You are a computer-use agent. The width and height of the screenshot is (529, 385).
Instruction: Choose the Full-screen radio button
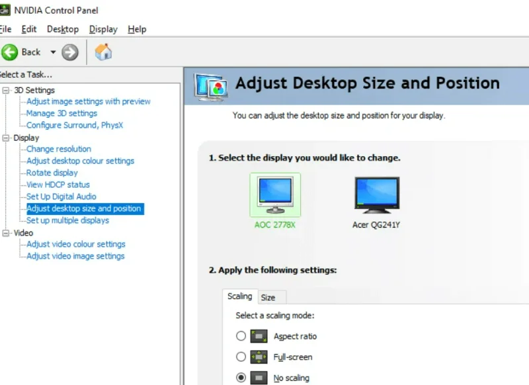[x=241, y=357]
